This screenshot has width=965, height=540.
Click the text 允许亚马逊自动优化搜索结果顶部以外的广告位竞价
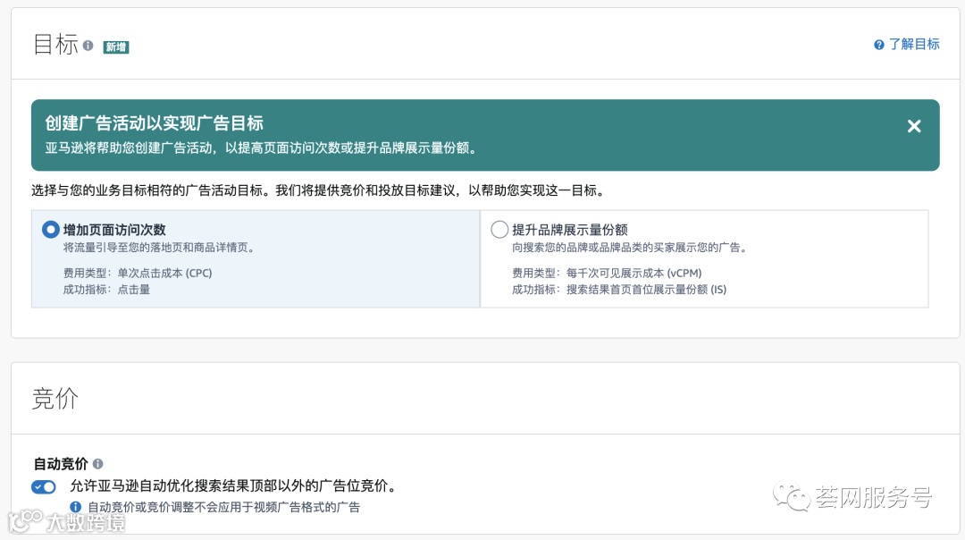coord(233,485)
